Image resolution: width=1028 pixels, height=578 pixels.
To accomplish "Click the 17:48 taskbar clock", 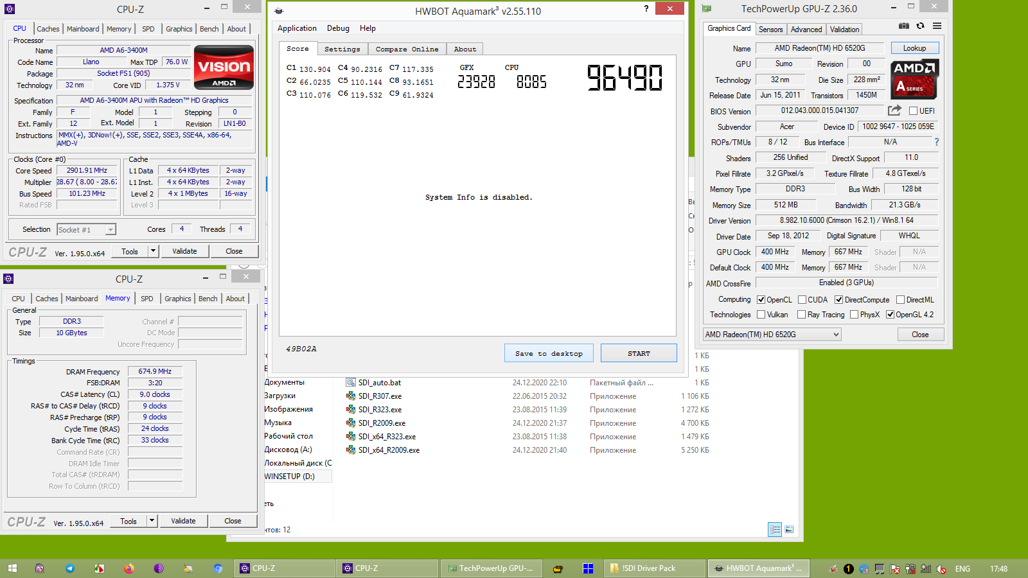I will tap(998, 569).
